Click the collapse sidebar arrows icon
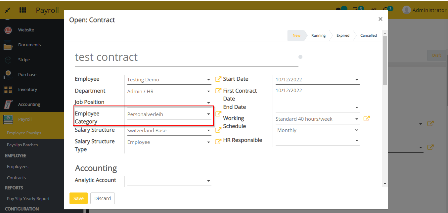 [x=7, y=10]
